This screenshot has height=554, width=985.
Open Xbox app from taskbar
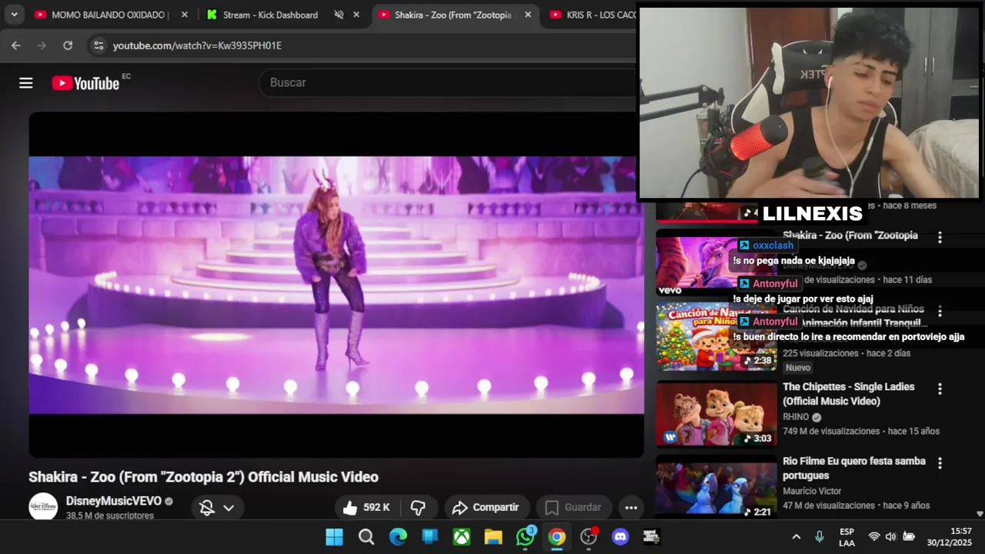(462, 537)
